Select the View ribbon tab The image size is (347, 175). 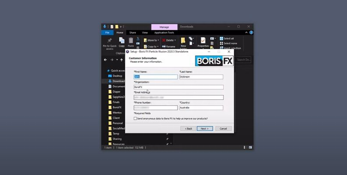pyautogui.click(x=145, y=33)
